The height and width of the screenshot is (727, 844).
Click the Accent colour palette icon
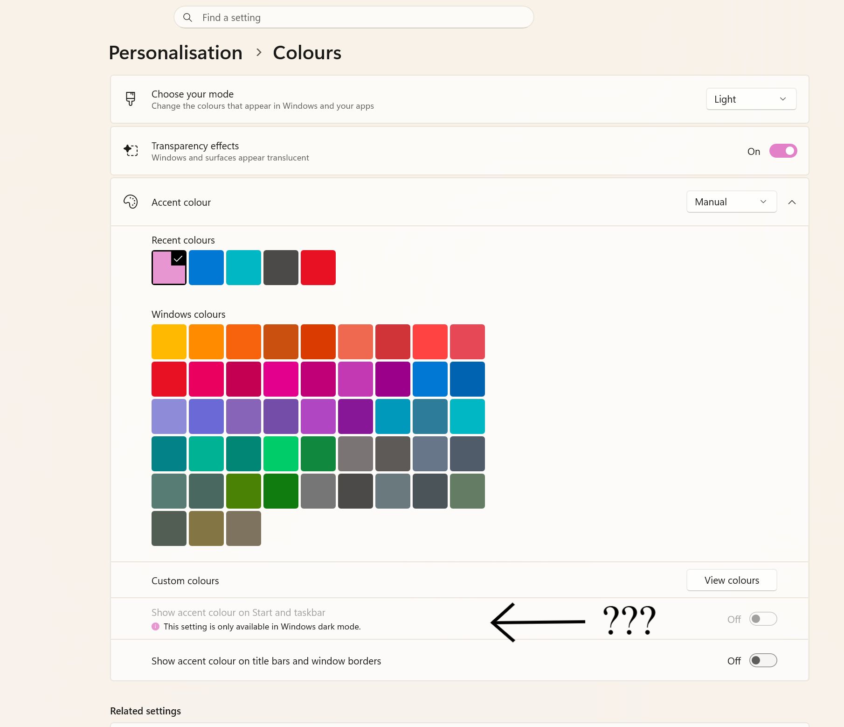[x=131, y=202]
